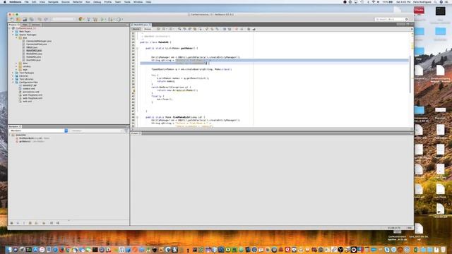Viewport: 452px width, 254px height.
Task: Toggle first filter button at Navigator bottom
Action: [12, 223]
